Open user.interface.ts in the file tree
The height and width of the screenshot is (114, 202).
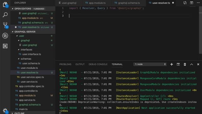[33, 54]
